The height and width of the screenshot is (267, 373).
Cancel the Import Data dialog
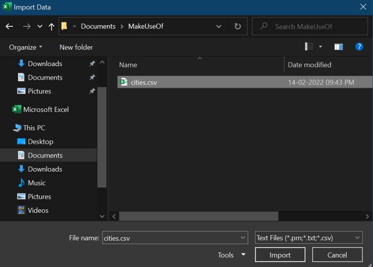[x=337, y=255]
